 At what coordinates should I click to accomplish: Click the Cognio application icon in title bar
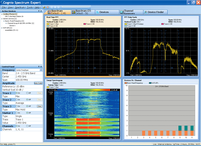[2, 2]
